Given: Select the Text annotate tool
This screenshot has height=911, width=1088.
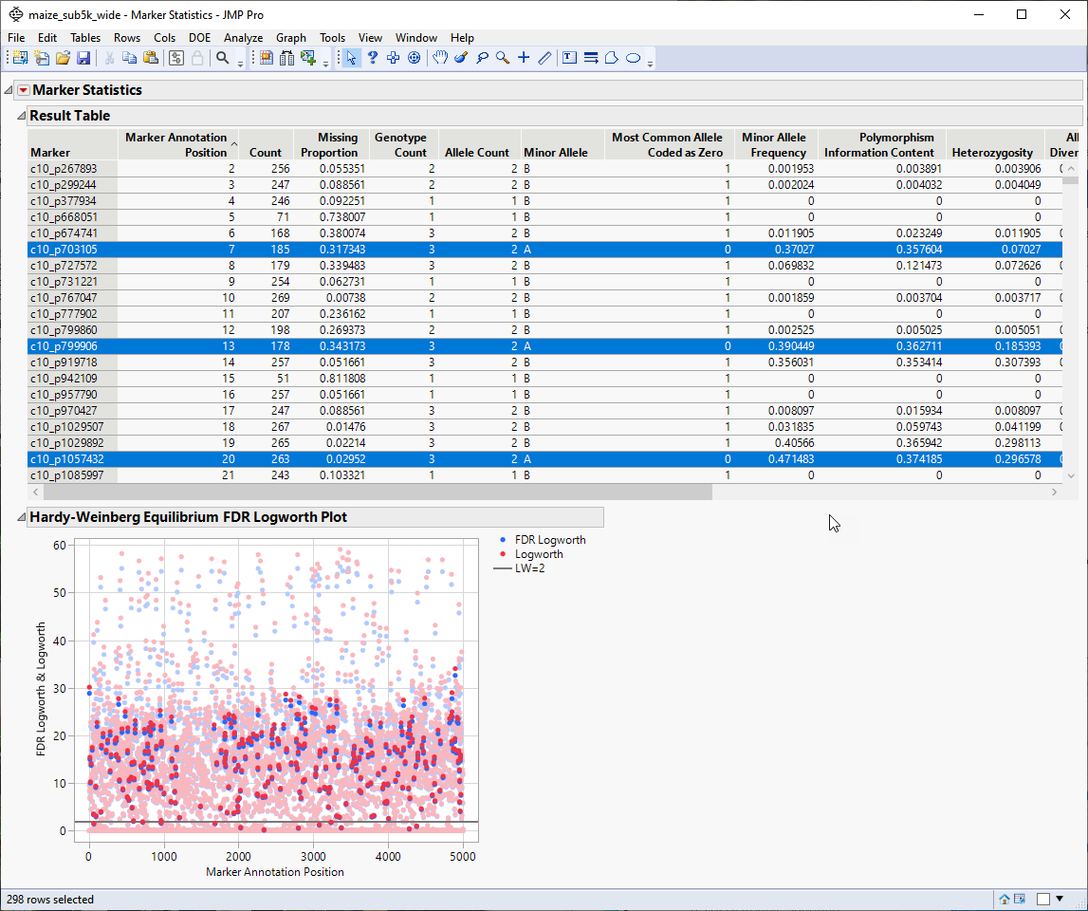Looking at the screenshot, I should click(569, 58).
